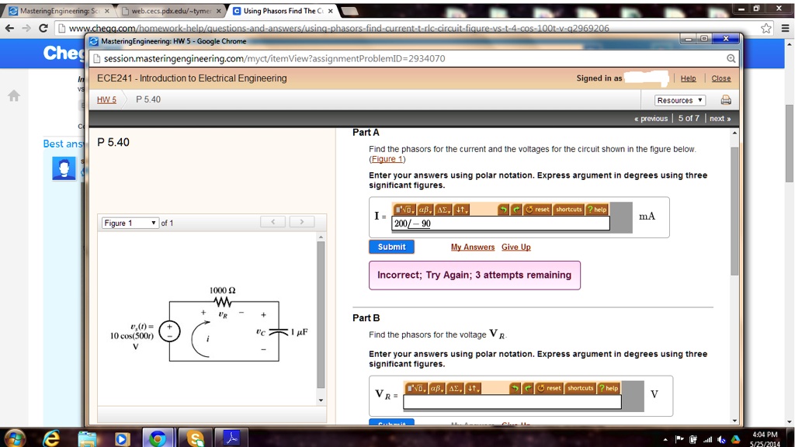Click the bookmark star in the address bar

765,27
